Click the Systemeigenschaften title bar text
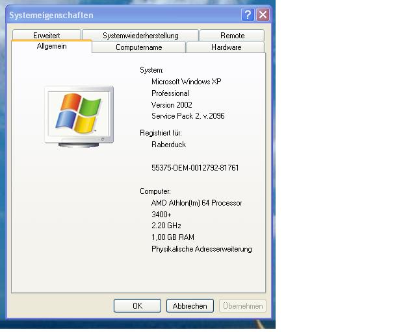Image resolution: width=416 pixels, height=332 pixels. [x=51, y=15]
